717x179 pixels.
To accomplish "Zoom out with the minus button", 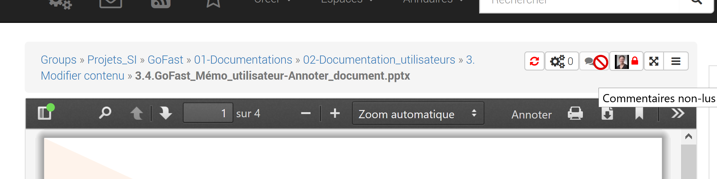I will [306, 113].
